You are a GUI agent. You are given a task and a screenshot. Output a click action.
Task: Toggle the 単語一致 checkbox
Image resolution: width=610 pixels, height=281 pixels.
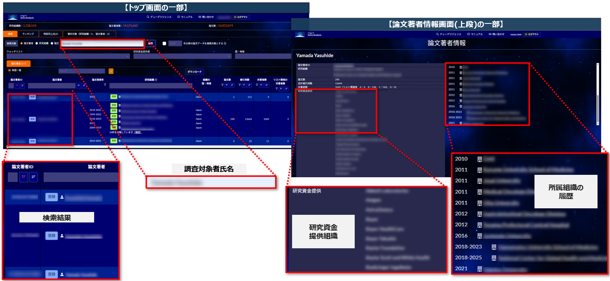coord(10,70)
